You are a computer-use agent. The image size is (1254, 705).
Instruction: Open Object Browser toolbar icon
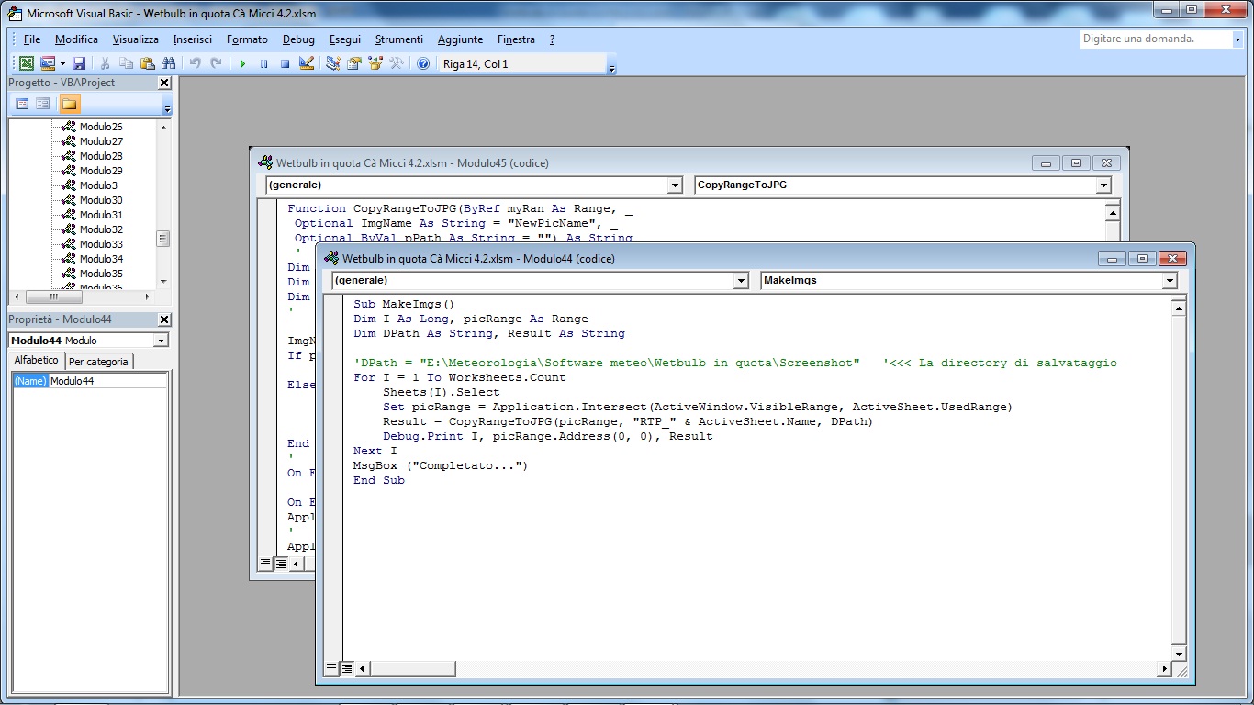point(375,63)
